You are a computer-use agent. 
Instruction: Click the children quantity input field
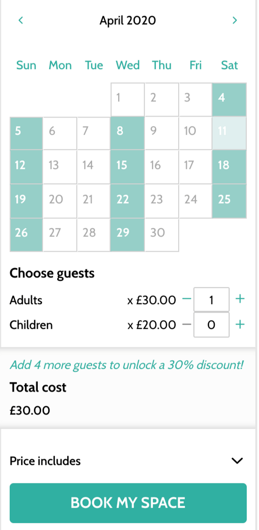[211, 325]
